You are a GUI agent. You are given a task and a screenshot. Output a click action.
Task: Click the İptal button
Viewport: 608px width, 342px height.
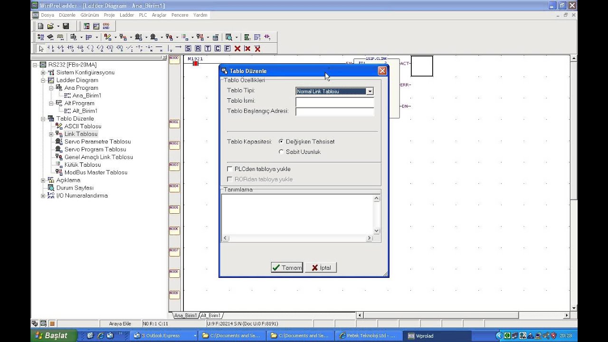321,267
